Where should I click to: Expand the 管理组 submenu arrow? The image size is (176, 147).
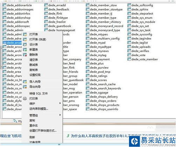(x=60, y=115)
